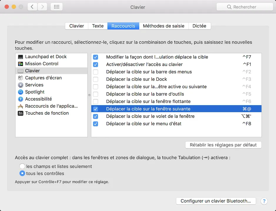Image resolution: width=276 pixels, height=211 pixels.
Task: Select the Raccourcis tab
Action: coord(123,26)
